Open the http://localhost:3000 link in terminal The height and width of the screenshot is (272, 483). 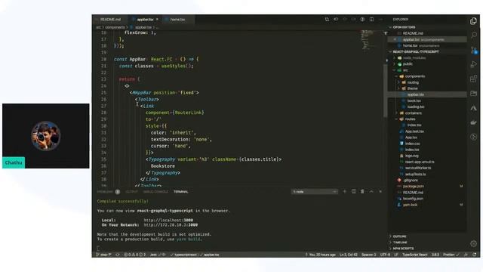click(x=168, y=220)
